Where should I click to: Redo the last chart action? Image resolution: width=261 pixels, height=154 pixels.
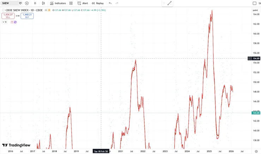click(117, 3)
